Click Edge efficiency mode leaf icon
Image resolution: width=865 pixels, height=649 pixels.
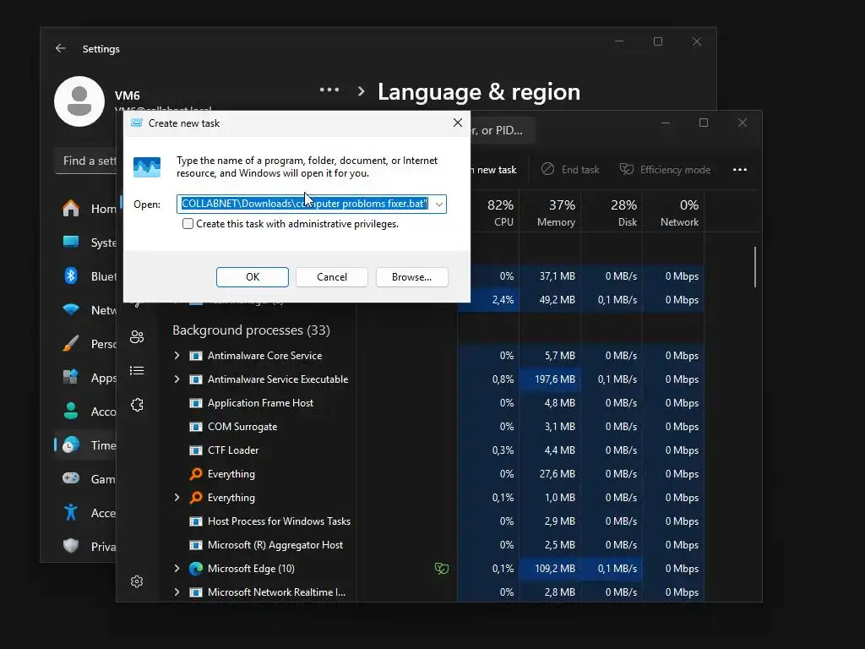click(441, 568)
